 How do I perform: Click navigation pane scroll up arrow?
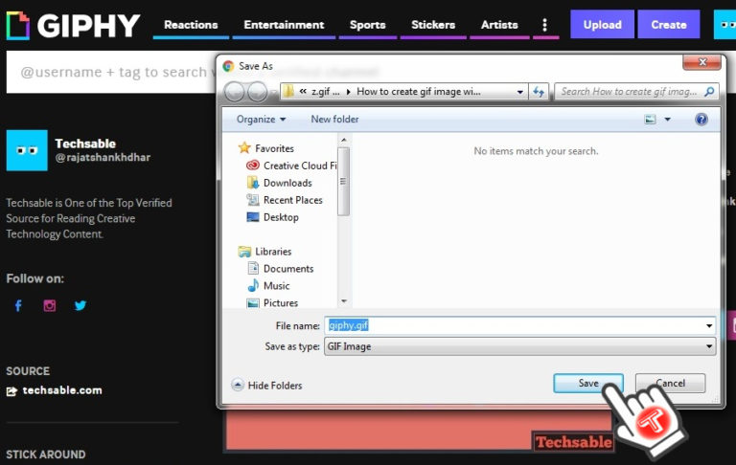click(x=344, y=140)
